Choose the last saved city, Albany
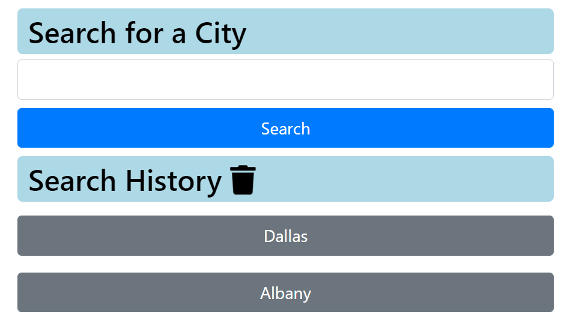567x317 pixels. click(x=285, y=292)
